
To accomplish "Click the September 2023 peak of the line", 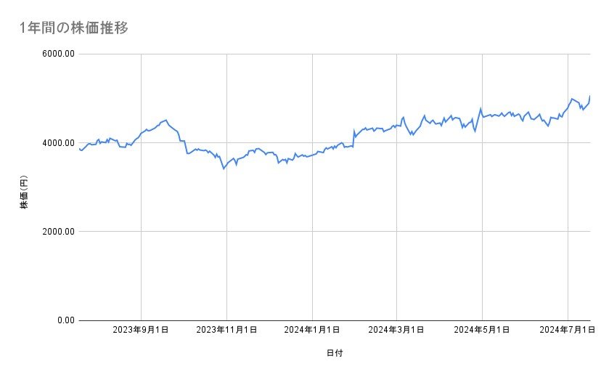I will coord(166,120).
